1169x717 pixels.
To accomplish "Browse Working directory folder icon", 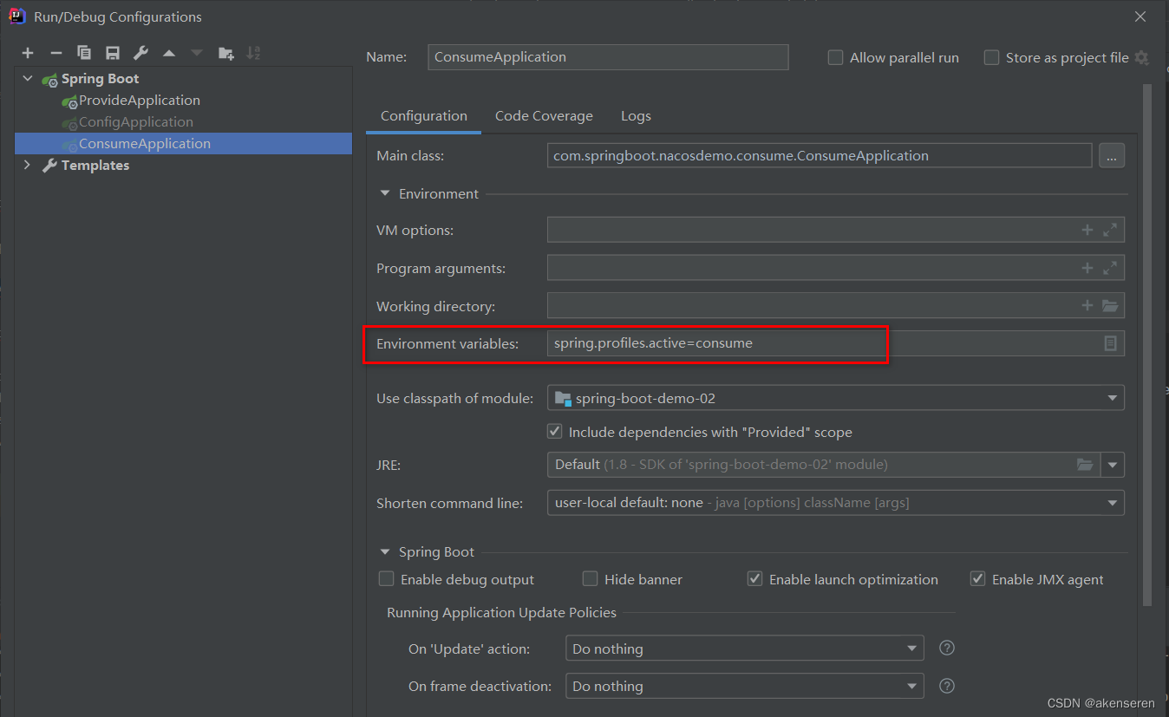I will [x=1110, y=306].
